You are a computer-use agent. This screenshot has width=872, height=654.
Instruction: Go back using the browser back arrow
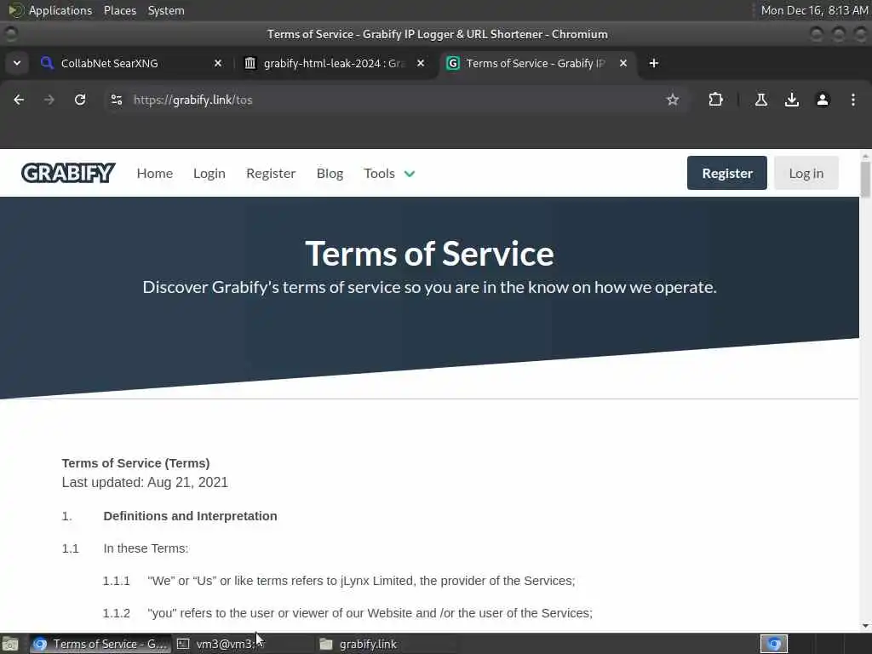coord(19,100)
